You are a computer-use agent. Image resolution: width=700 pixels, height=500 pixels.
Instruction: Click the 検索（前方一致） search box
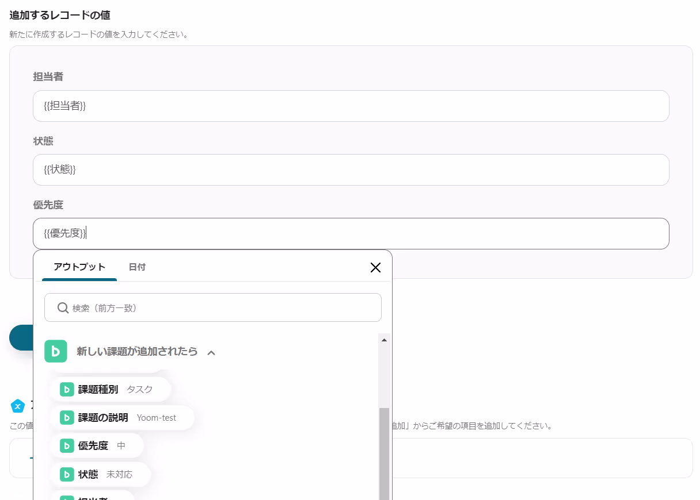(213, 307)
